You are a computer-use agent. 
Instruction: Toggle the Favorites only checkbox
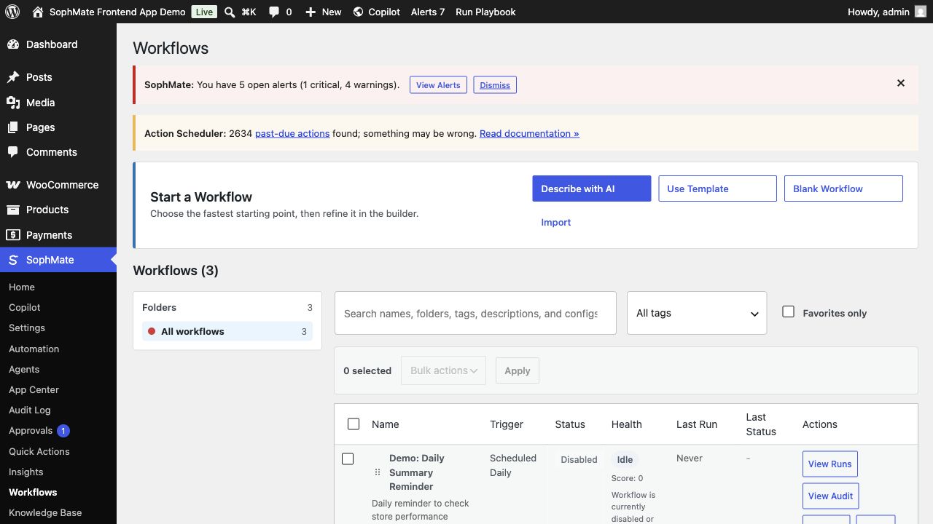[788, 311]
